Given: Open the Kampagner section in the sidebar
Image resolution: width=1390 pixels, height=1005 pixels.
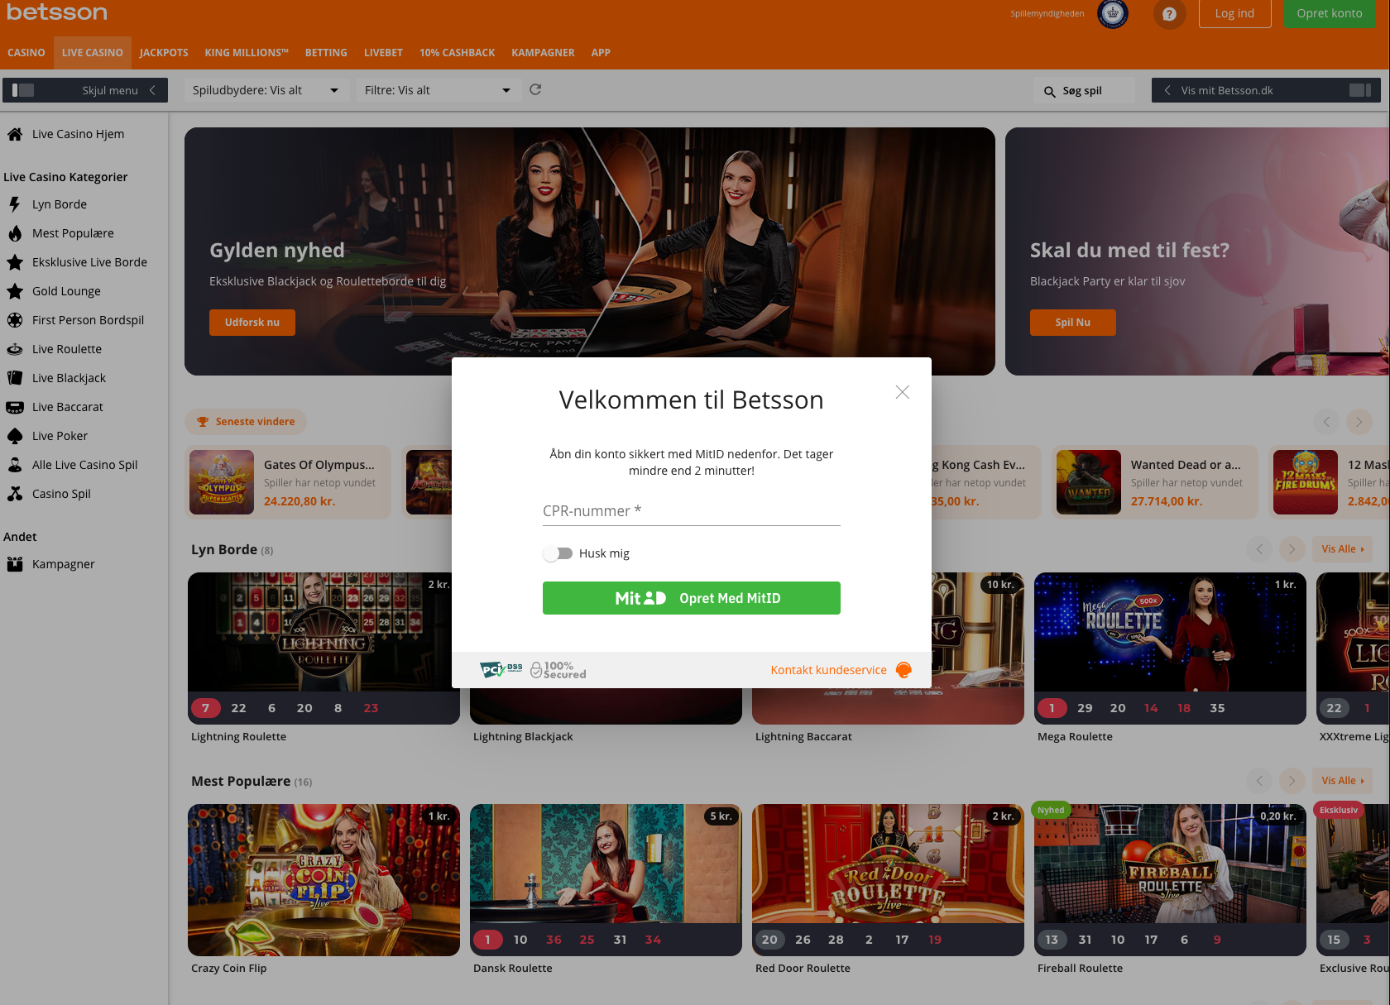Looking at the screenshot, I should tap(62, 563).
